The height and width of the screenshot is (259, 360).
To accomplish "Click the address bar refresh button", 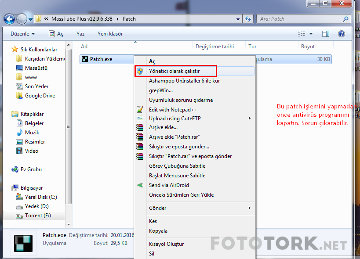I will tap(248, 19).
